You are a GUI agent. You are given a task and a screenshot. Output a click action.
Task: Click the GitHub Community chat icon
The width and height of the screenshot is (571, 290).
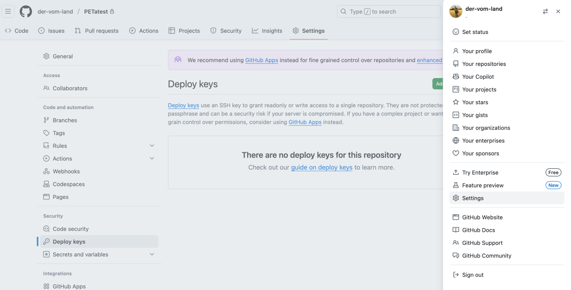pos(456,256)
